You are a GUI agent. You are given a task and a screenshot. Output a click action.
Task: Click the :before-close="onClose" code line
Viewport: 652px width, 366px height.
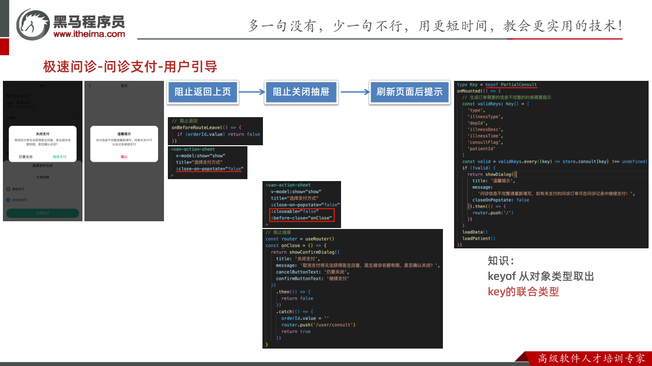click(x=302, y=218)
